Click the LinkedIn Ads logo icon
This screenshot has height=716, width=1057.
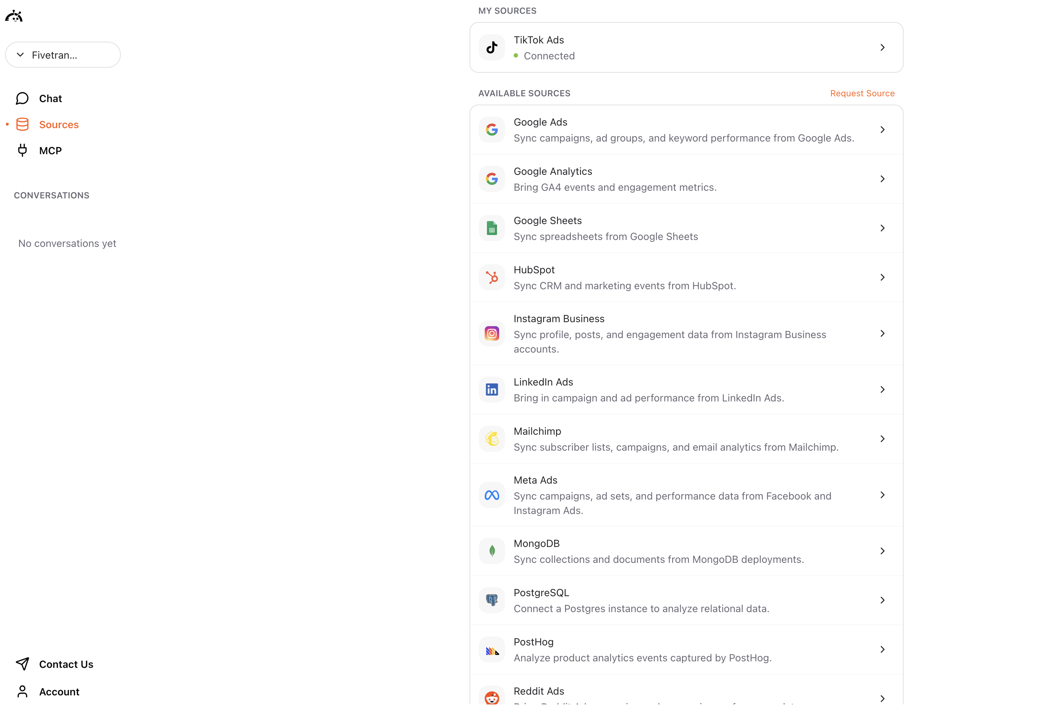492,389
